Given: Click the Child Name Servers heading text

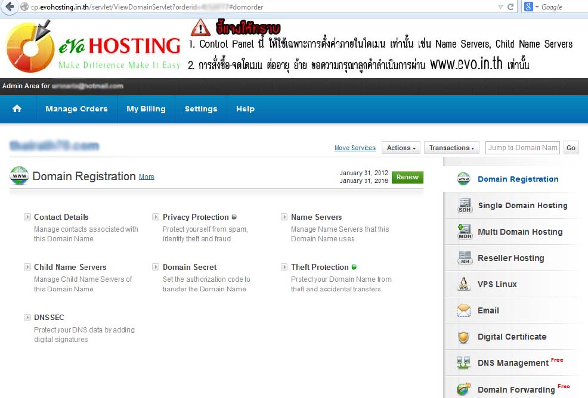Looking at the screenshot, I should click(70, 267).
